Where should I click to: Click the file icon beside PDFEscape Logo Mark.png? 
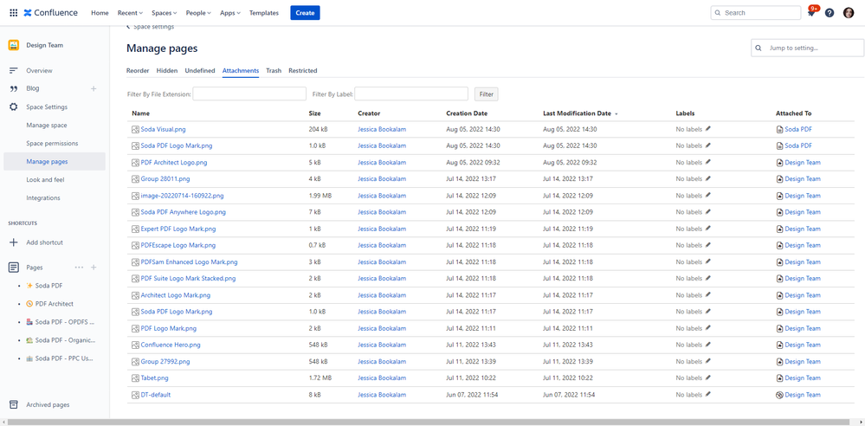click(136, 245)
